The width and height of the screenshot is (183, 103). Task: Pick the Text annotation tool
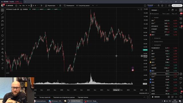pyautogui.click(x=3, y=32)
